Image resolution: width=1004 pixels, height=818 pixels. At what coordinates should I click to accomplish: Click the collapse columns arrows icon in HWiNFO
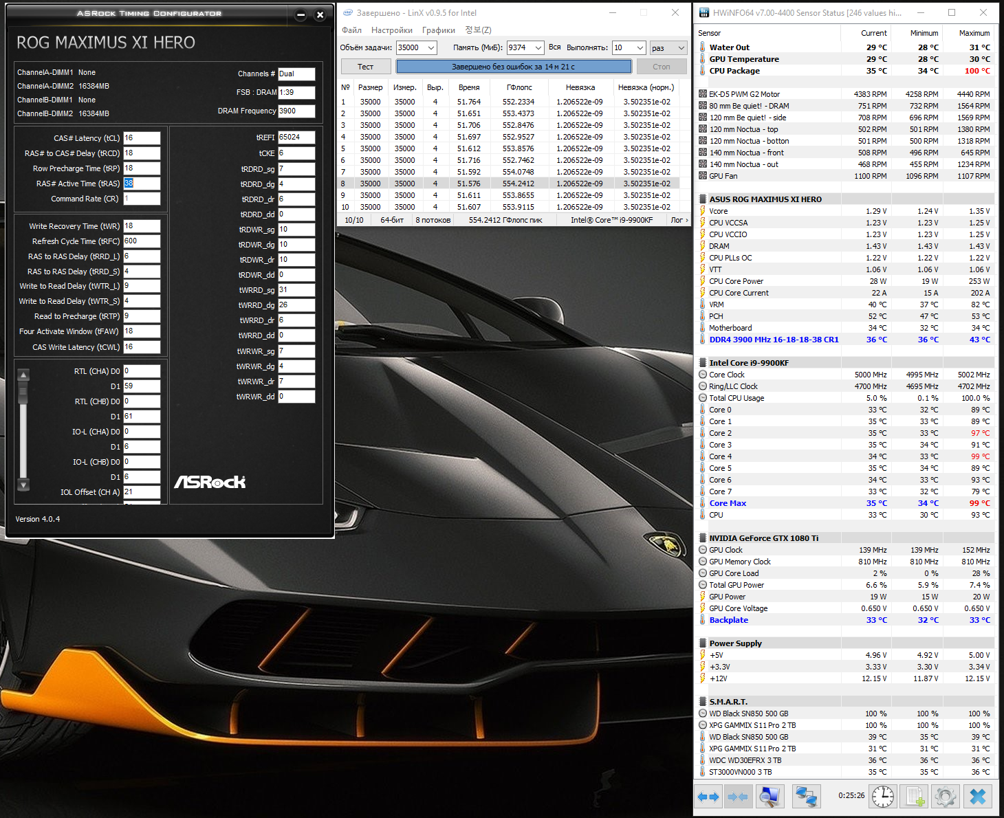pyautogui.click(x=738, y=797)
